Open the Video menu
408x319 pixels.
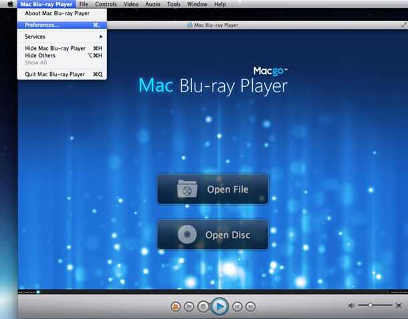pyautogui.click(x=131, y=4)
